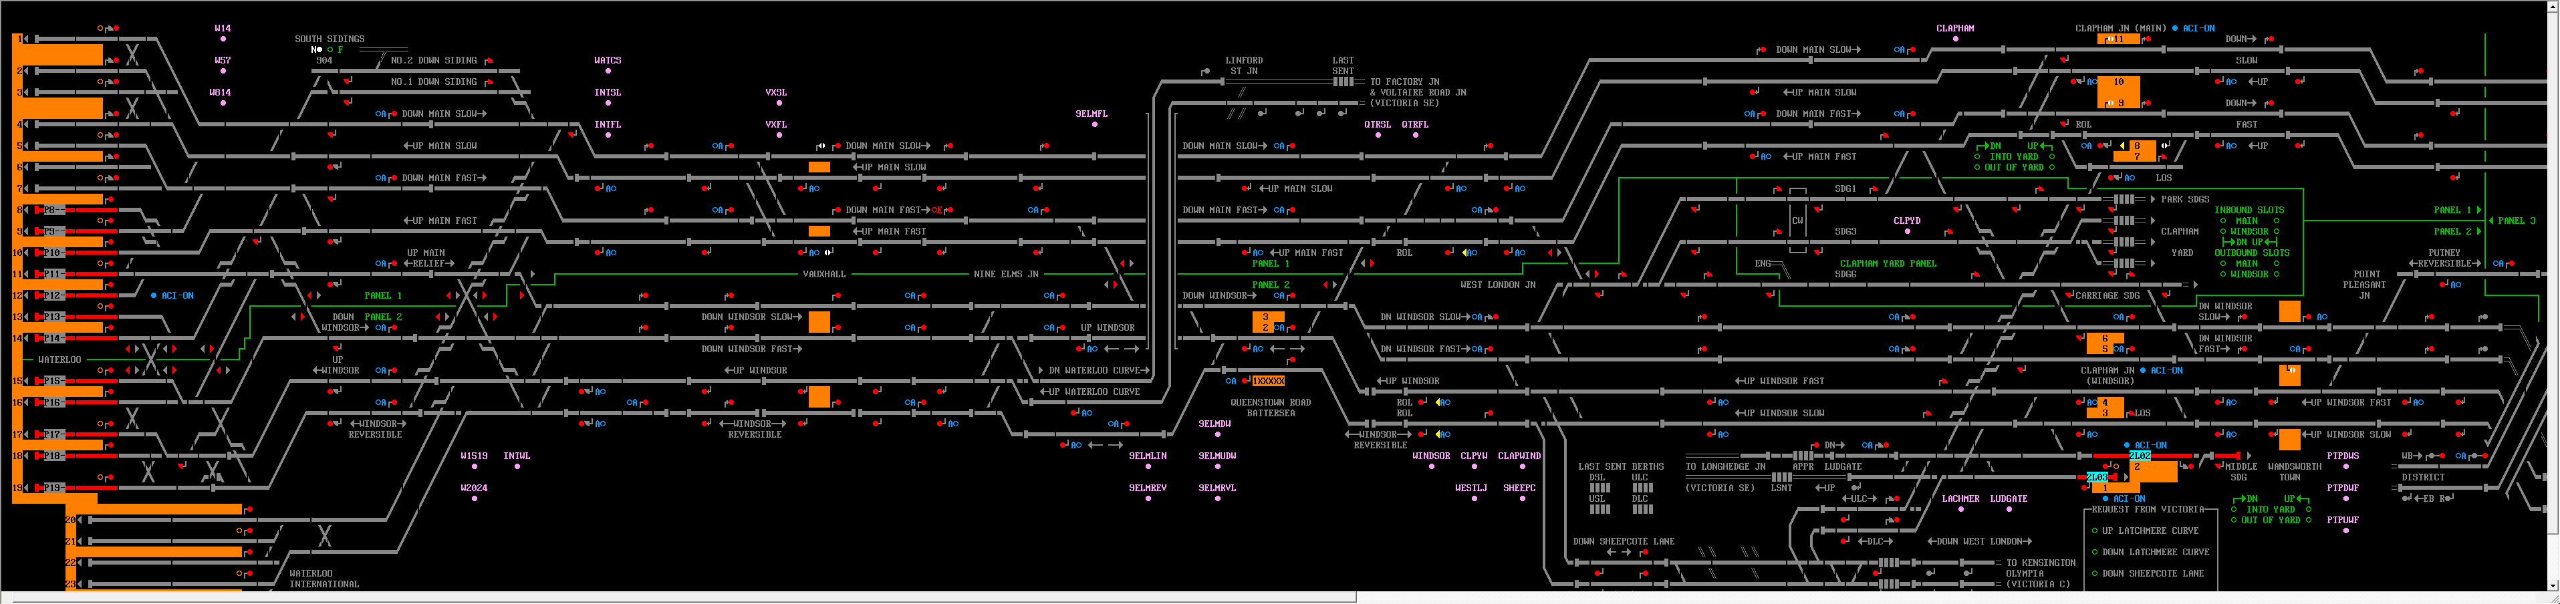Click train berth 2L02
Screen dimensions: 2560x604
click(x=2140, y=456)
